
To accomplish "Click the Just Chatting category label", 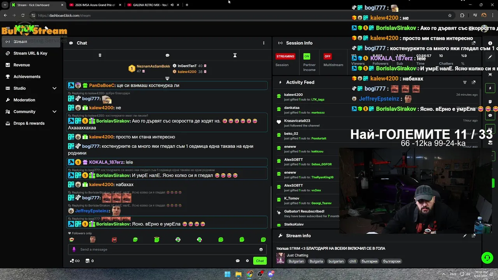I will click(298, 255).
